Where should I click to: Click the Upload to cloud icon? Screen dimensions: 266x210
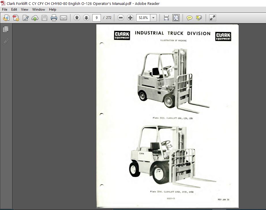35,18
